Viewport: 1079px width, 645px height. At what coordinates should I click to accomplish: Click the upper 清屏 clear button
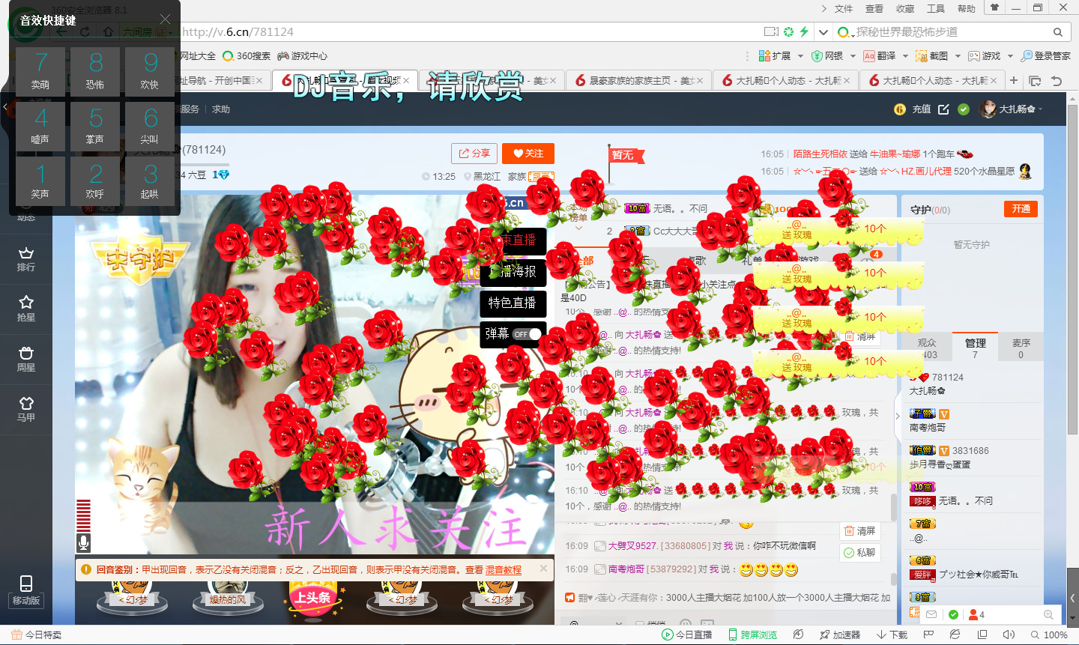(859, 336)
